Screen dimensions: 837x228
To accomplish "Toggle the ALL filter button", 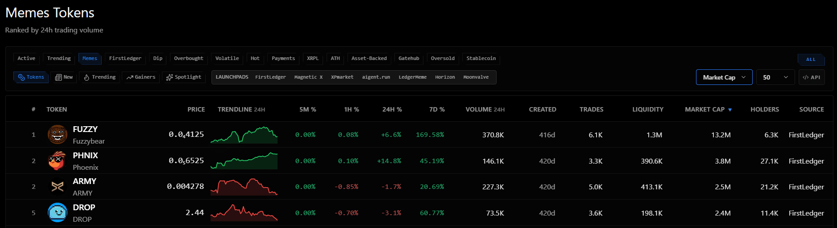I will point(811,59).
